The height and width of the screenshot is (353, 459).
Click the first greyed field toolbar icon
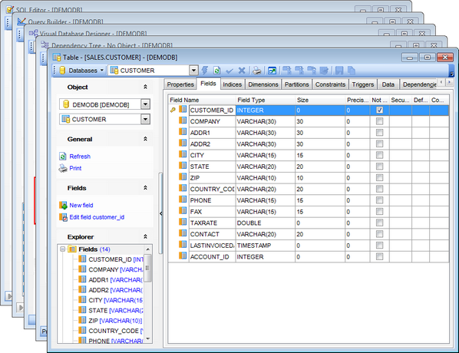point(286,71)
